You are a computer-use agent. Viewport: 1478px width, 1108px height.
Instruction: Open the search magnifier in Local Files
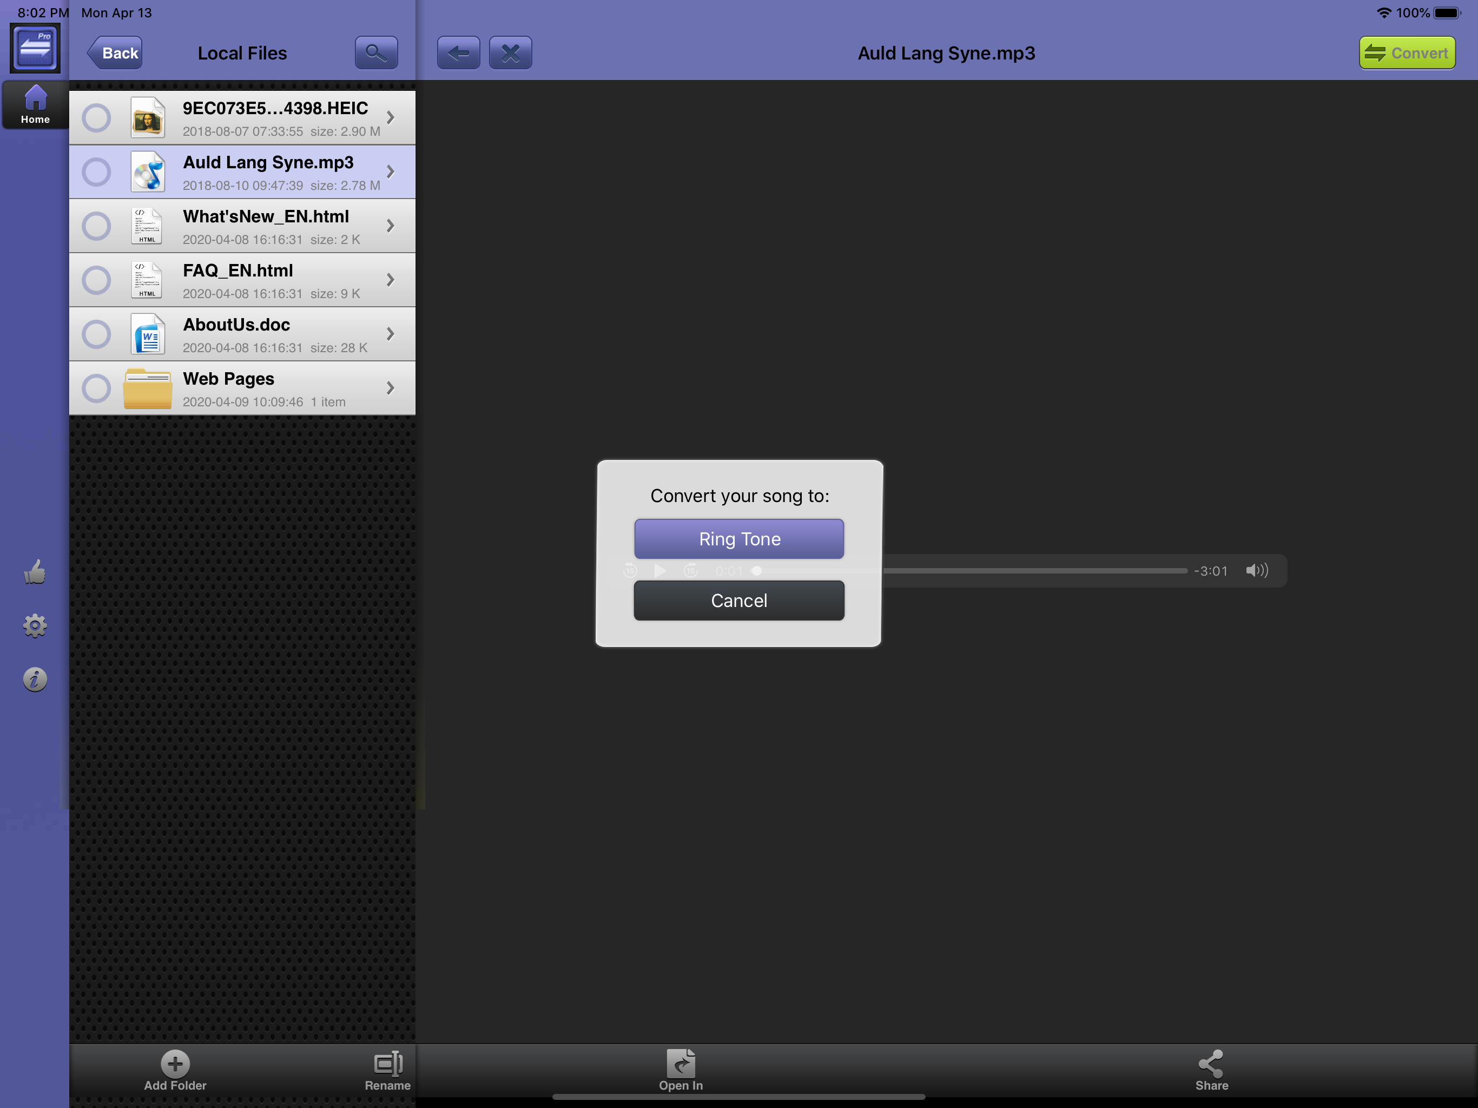[x=376, y=53]
